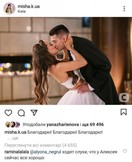Save post with the bookmark icon
The height and width of the screenshot is (162, 132).
124,112
